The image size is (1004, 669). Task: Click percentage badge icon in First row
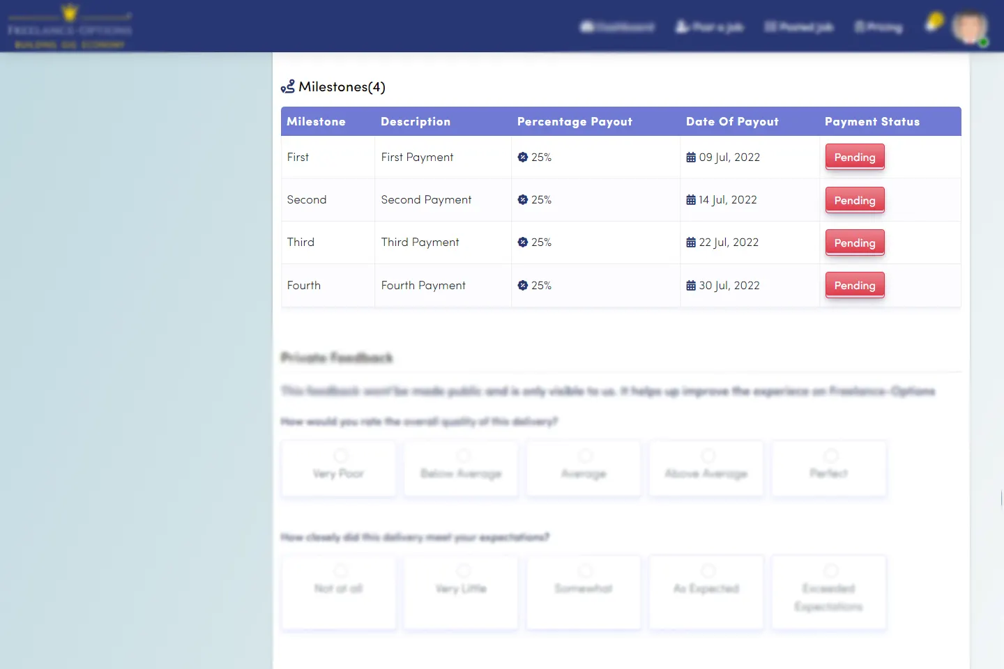pyautogui.click(x=523, y=157)
